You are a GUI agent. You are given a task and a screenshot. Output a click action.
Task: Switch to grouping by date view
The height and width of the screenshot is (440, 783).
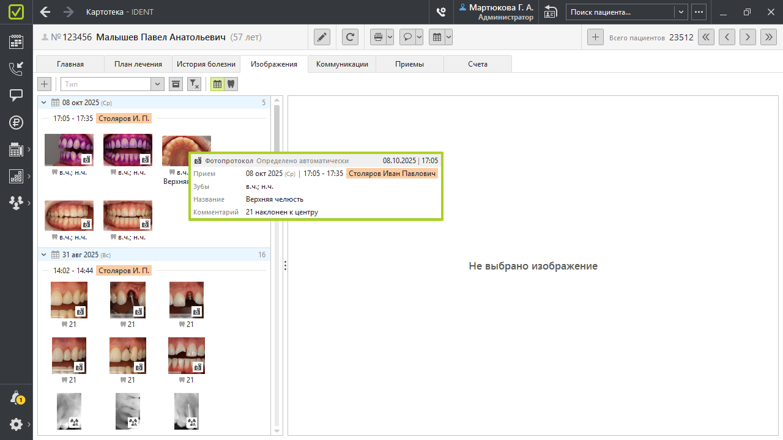217,84
